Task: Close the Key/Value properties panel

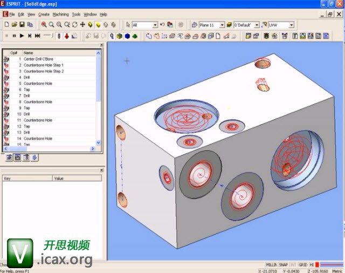Action: tap(101, 170)
